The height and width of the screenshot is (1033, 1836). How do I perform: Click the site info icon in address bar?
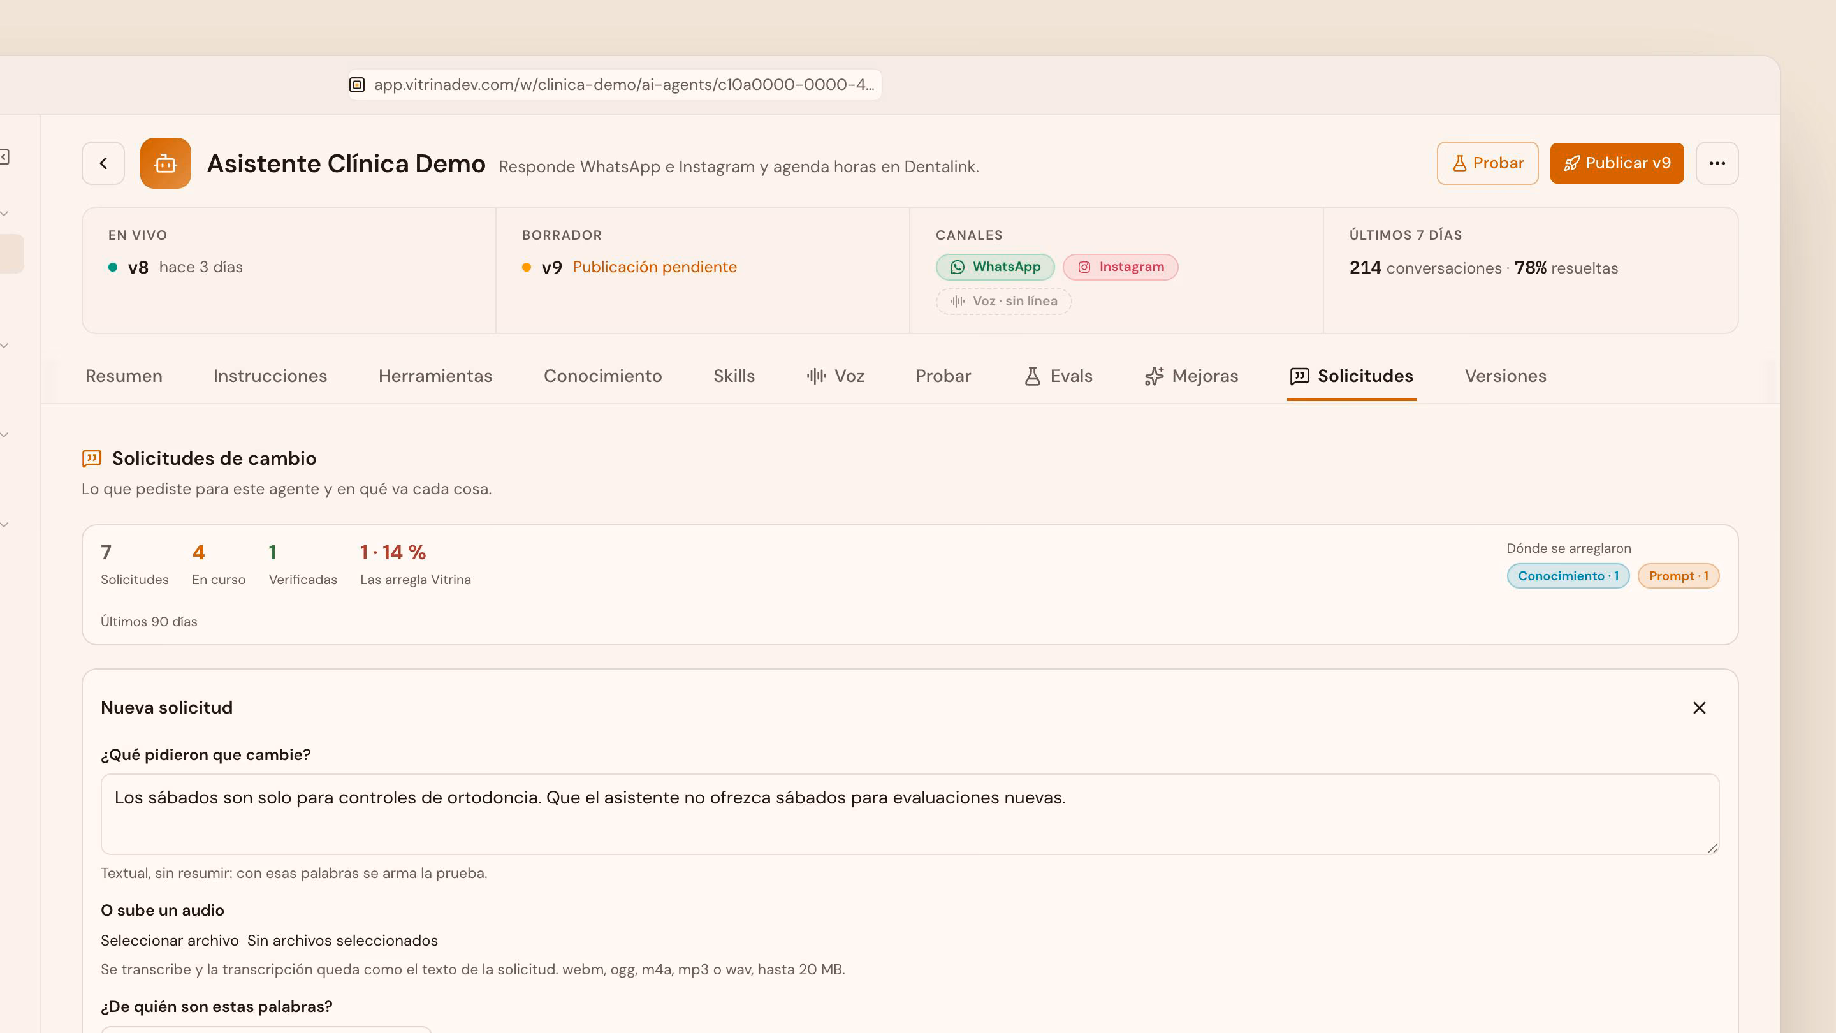(357, 85)
